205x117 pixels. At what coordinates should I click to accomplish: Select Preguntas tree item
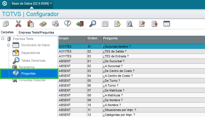[29, 73]
